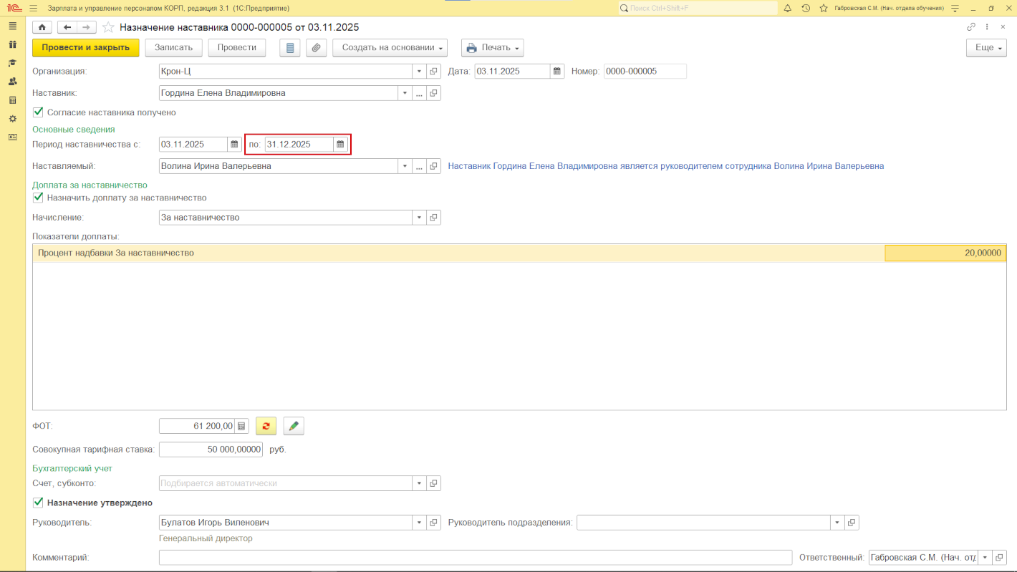Toggle 'Назначение утверждено' checkbox
The width and height of the screenshot is (1017, 572).
pos(39,503)
